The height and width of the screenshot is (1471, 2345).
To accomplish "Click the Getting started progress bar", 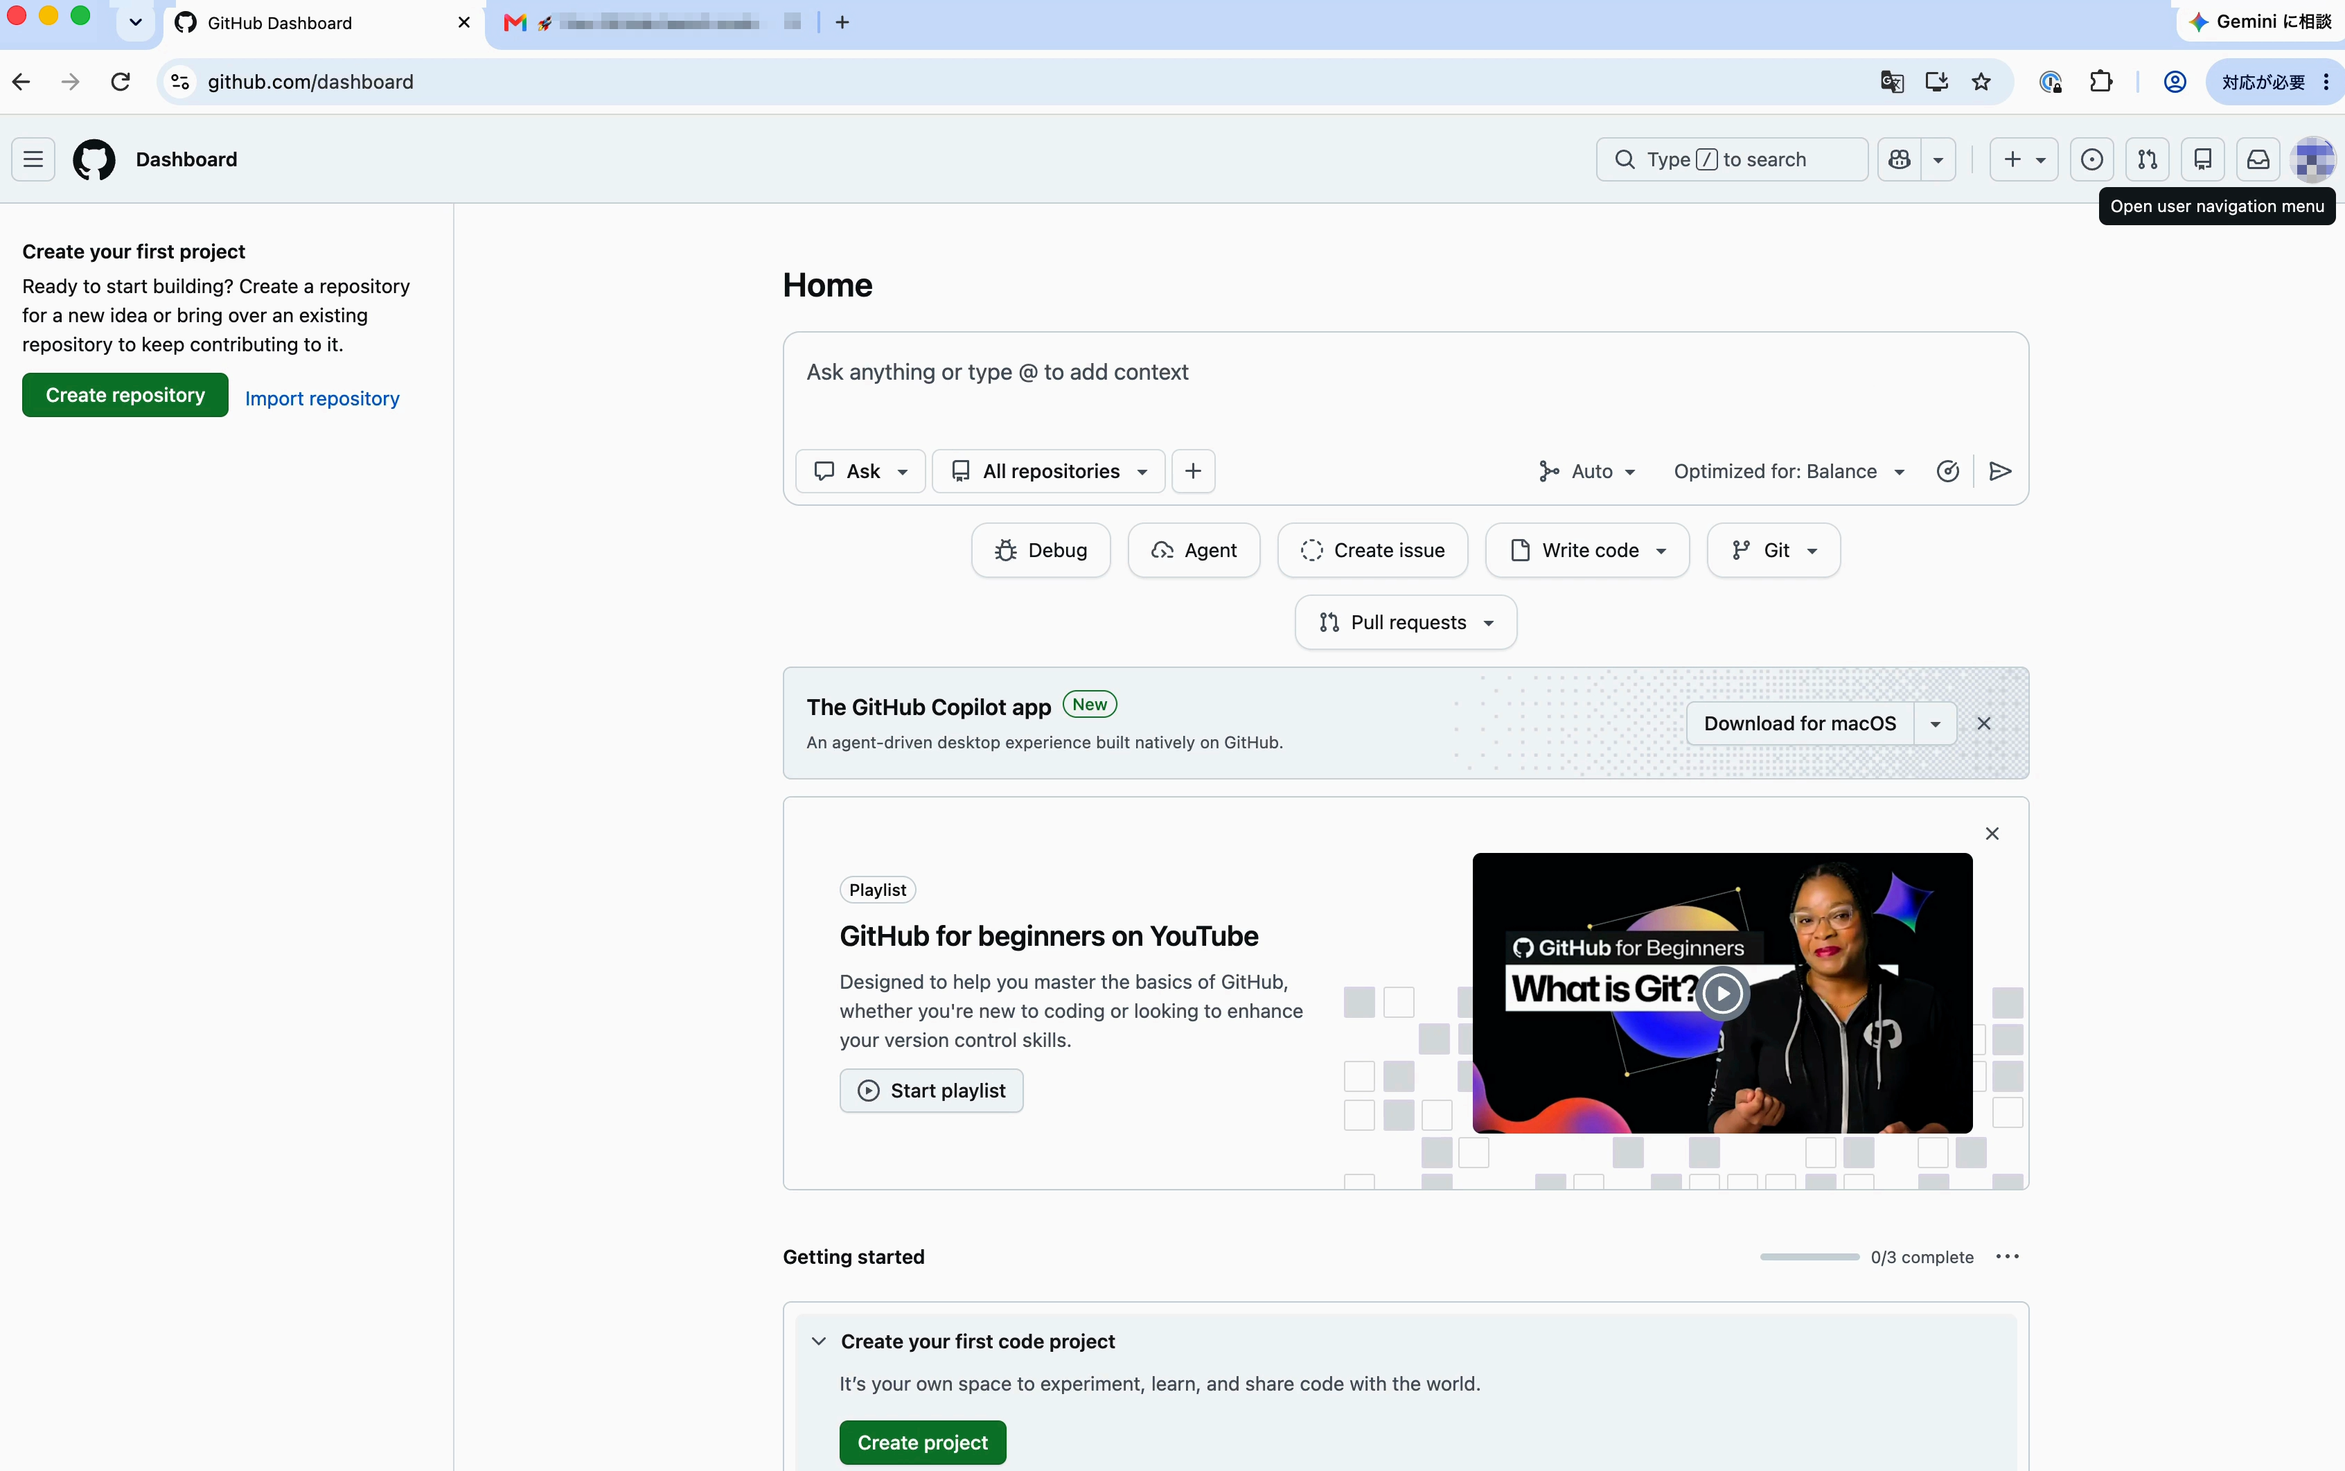I will click(1810, 1257).
